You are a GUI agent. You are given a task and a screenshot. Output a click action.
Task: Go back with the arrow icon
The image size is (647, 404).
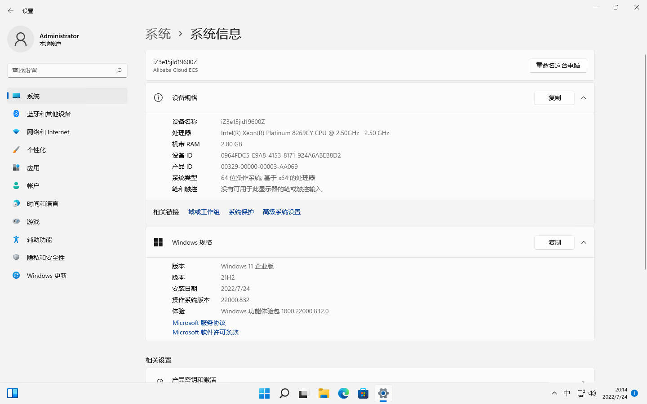(x=11, y=11)
